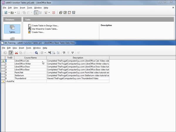
Task: Click Thunderbird description cell
Action: pos(78,78)
